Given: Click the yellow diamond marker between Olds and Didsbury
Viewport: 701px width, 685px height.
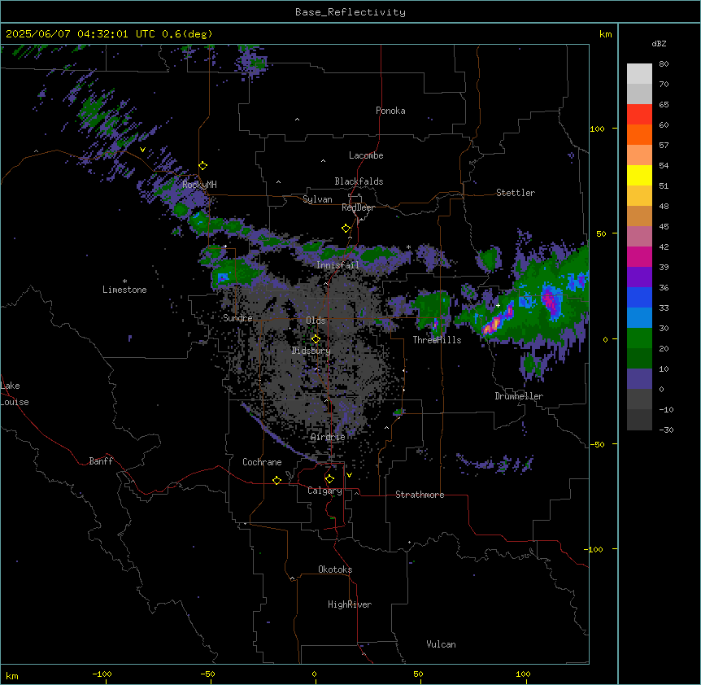Looking at the screenshot, I should (x=316, y=339).
